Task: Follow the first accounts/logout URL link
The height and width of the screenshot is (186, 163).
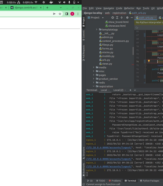Action: 109,147
